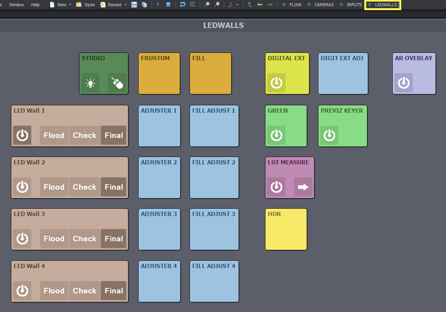Click Flood button on LED Wall 2

[x=54, y=187]
